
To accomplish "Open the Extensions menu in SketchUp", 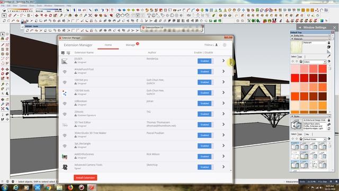I will pyautogui.click(x=59, y=6).
